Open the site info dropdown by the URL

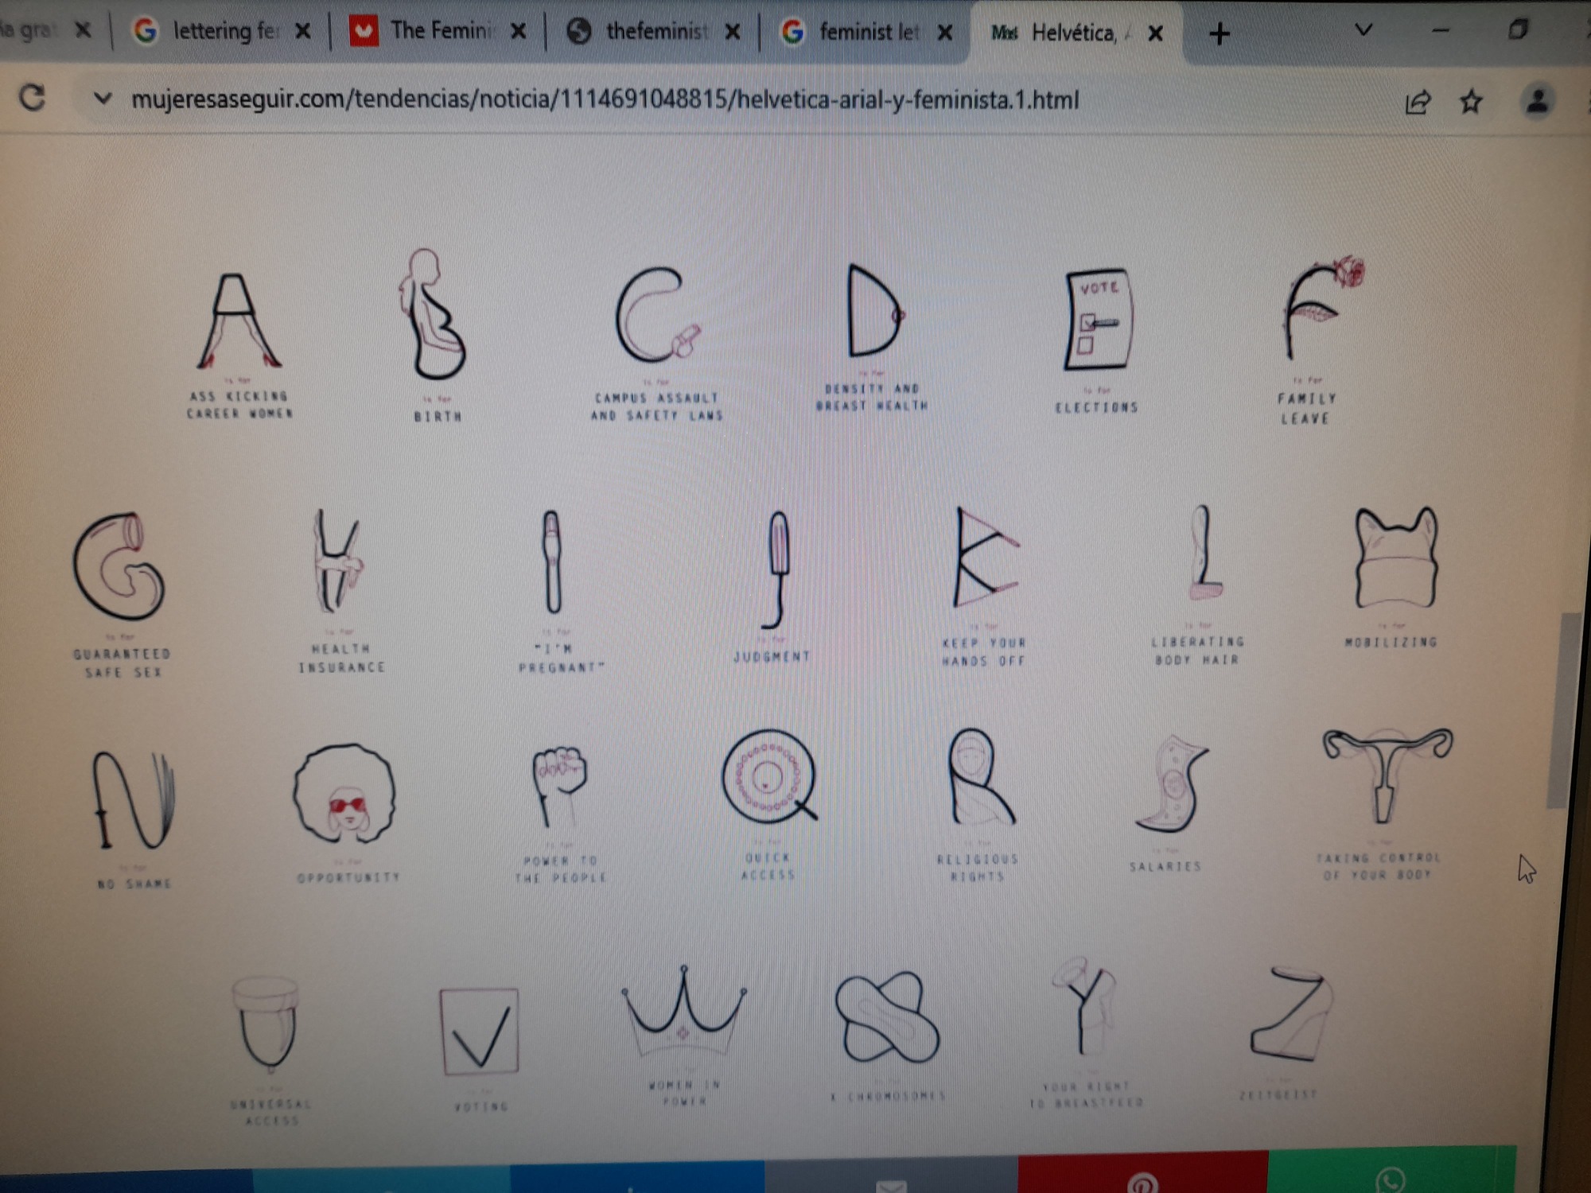pos(102,99)
